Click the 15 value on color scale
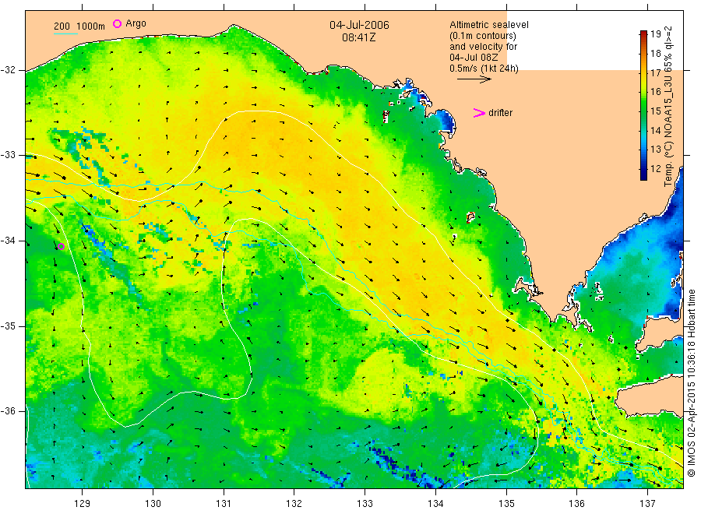 (655, 111)
